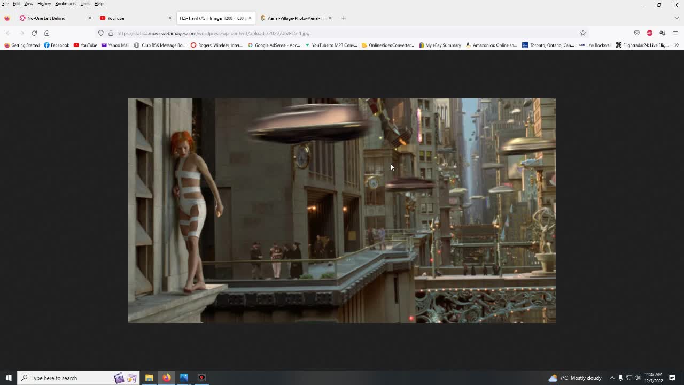Open the Help menu
Viewport: 684px width, 385px height.
pos(99,4)
